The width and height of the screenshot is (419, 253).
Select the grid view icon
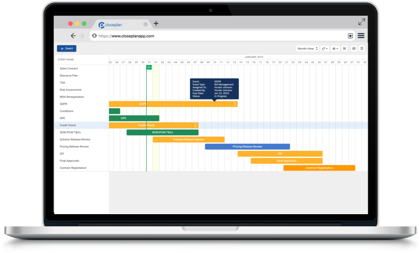click(x=362, y=48)
